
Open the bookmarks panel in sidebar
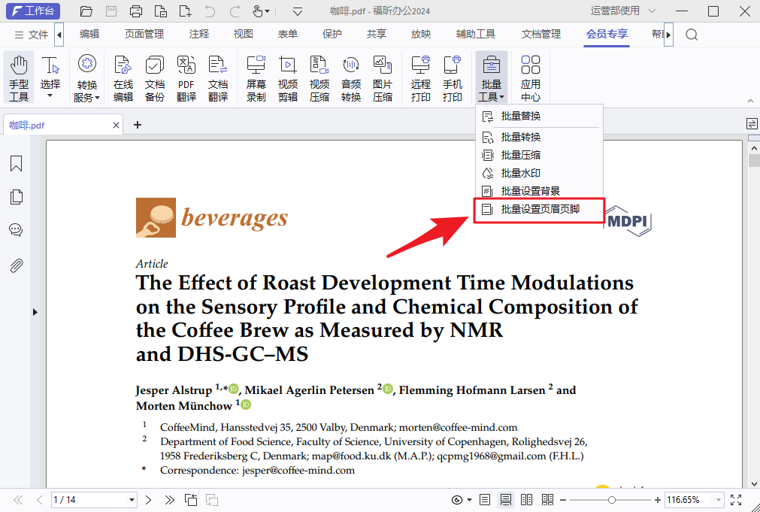pyautogui.click(x=16, y=164)
